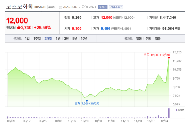Click the 09/09 date axis label
The height and width of the screenshot is (125, 185).
coord(11,121)
